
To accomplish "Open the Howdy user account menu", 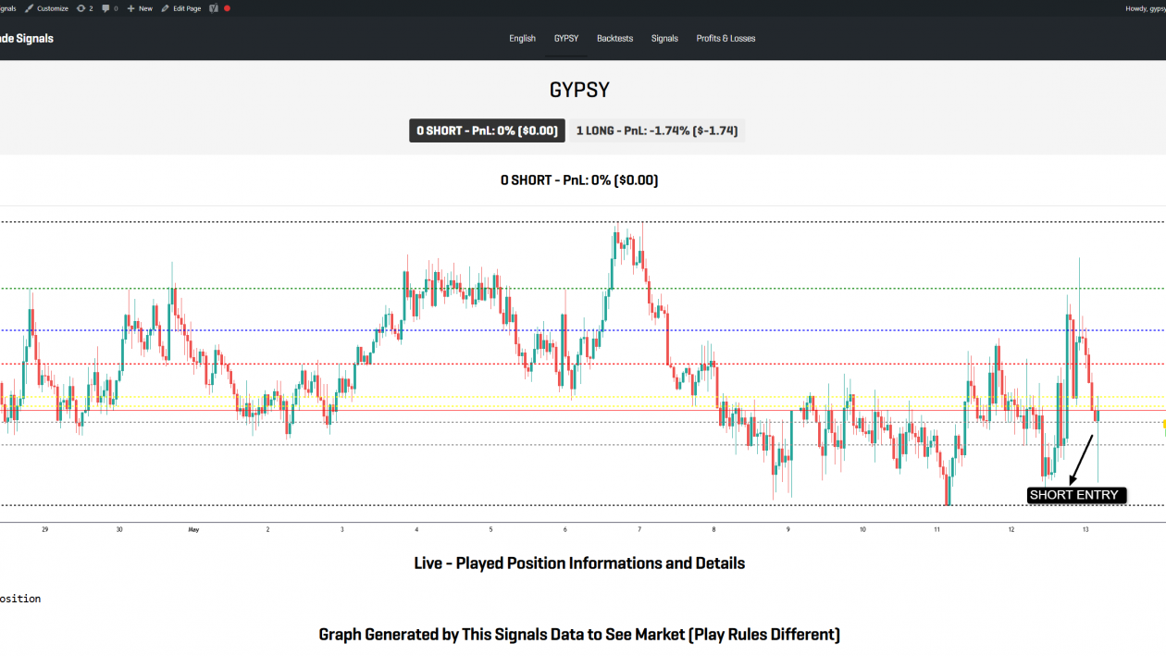I will click(1144, 8).
